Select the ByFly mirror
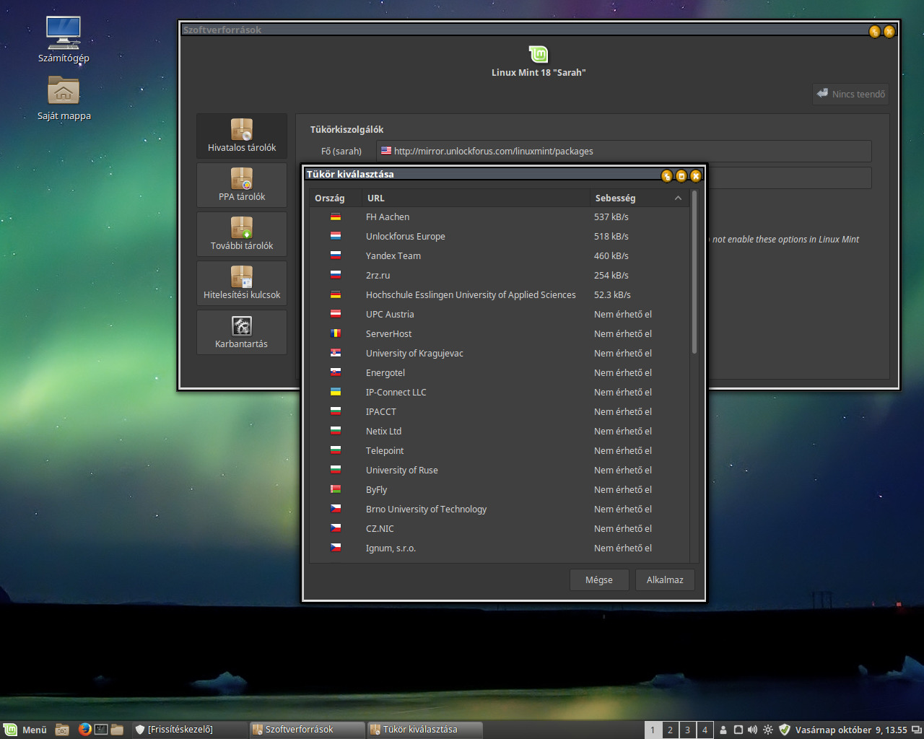924x739 pixels. click(499, 489)
